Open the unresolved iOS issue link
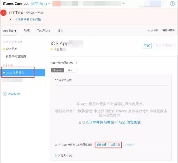The height and width of the screenshot is (163, 178). [x=27, y=19]
